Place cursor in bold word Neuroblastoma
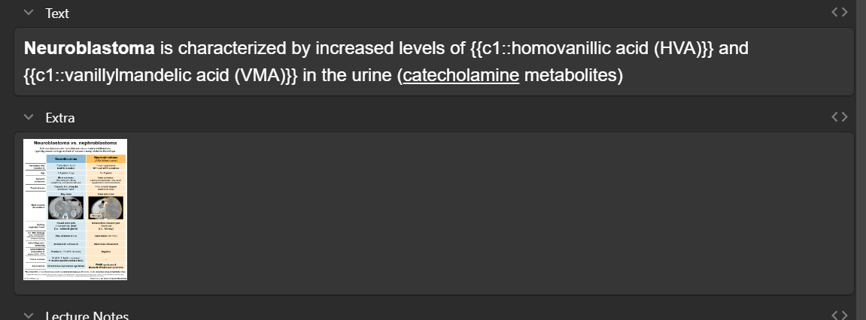This screenshot has height=320, width=866. click(x=89, y=49)
